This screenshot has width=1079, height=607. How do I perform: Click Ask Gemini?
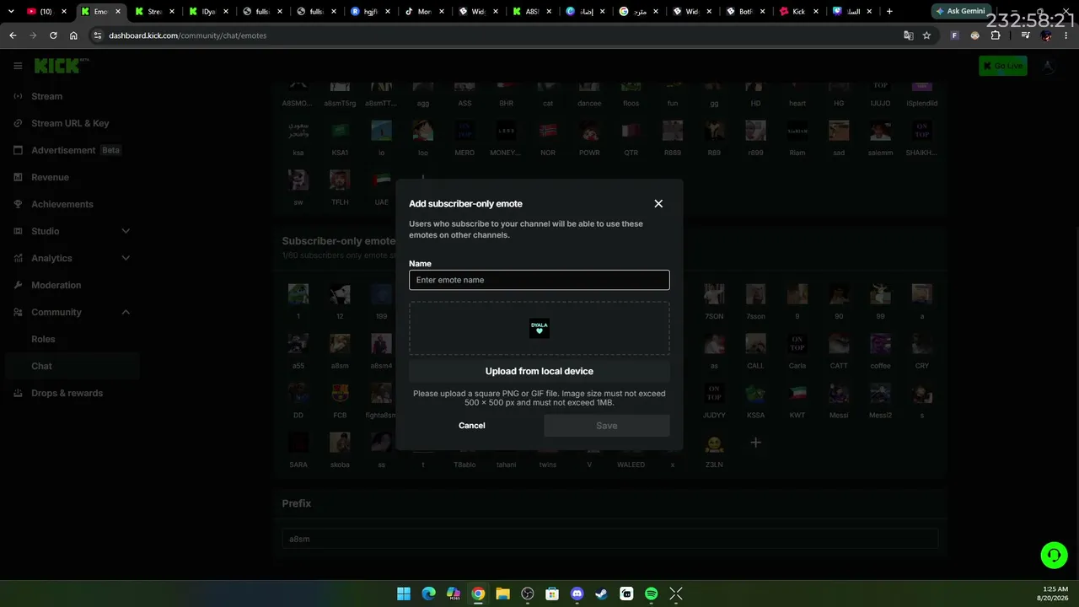coord(961,11)
